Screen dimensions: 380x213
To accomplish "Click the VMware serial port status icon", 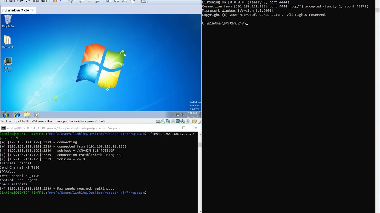I will 178,121.
